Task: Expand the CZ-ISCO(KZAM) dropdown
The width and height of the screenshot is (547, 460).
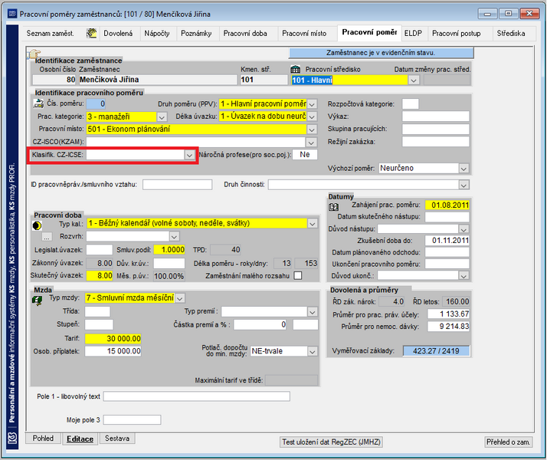Action: tap(311, 142)
